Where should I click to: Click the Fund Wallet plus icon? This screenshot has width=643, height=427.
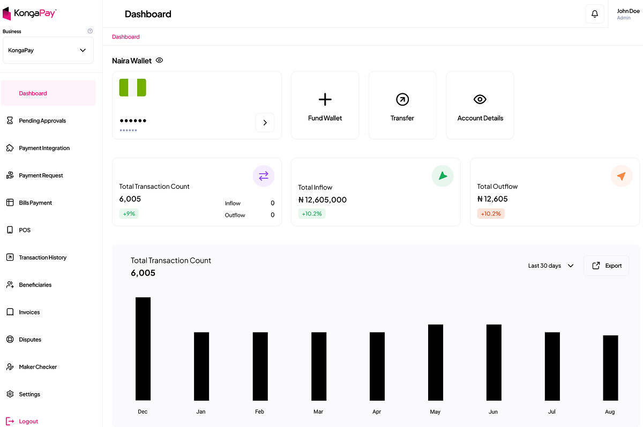325,99
